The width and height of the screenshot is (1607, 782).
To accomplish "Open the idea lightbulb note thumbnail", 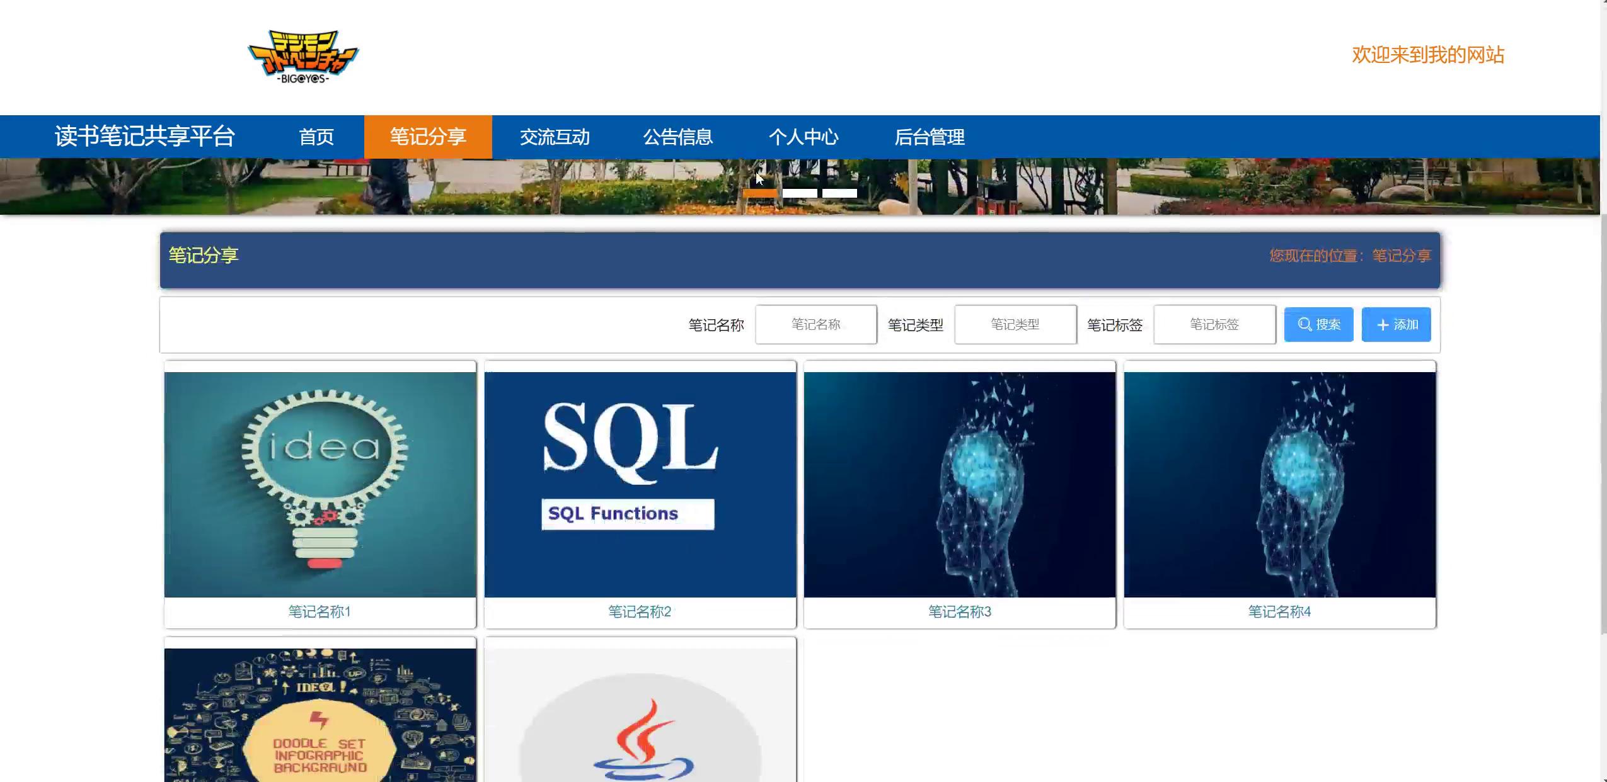I will (320, 484).
